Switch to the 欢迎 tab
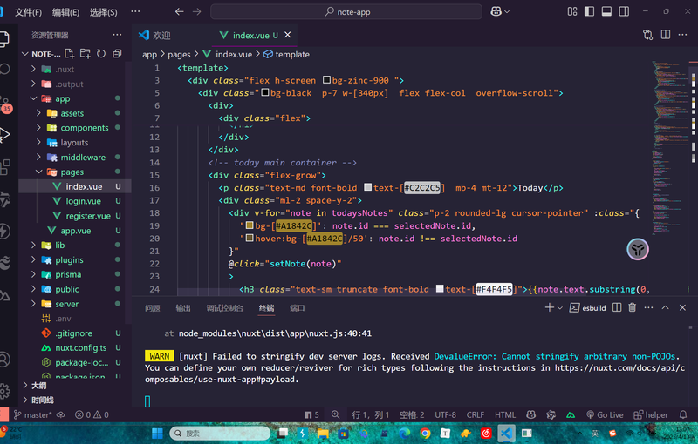The image size is (698, 444). click(x=161, y=35)
